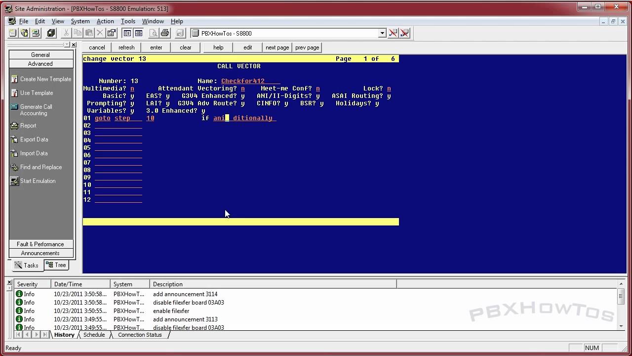Open the View menu
This screenshot has width=632, height=356.
coord(58,21)
